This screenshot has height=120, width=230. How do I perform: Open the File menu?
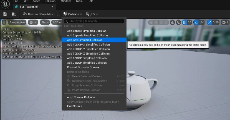(x=16, y=1)
